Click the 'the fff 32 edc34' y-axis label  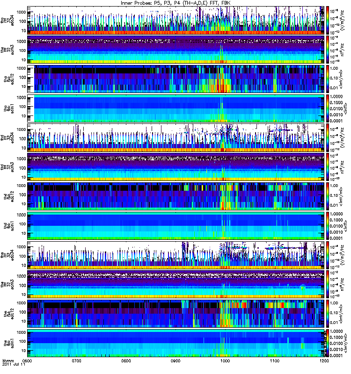click(x=7, y=255)
